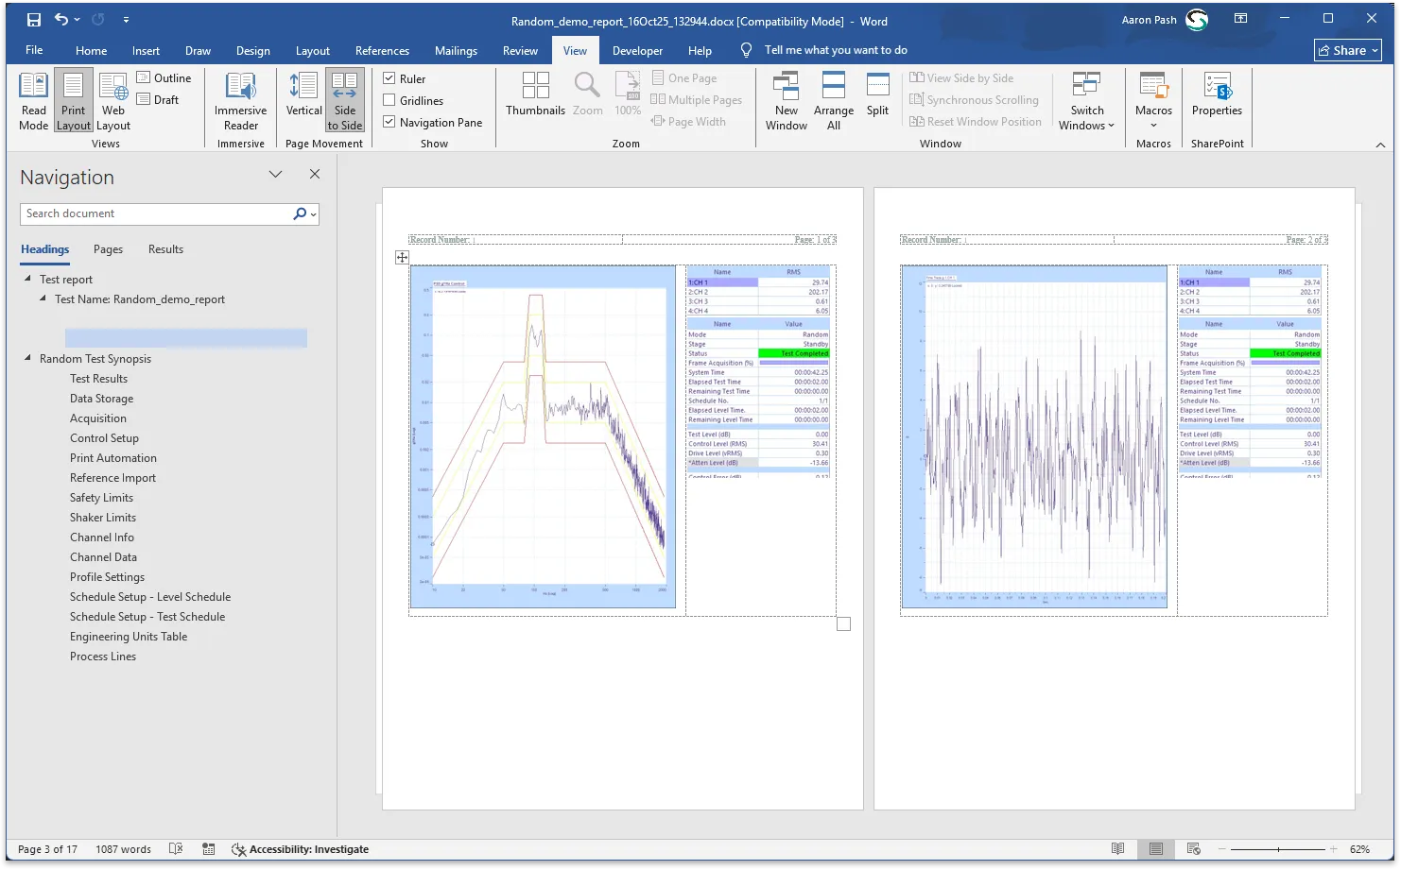
Task: Enable Side to Side page movement
Action: pyautogui.click(x=345, y=99)
